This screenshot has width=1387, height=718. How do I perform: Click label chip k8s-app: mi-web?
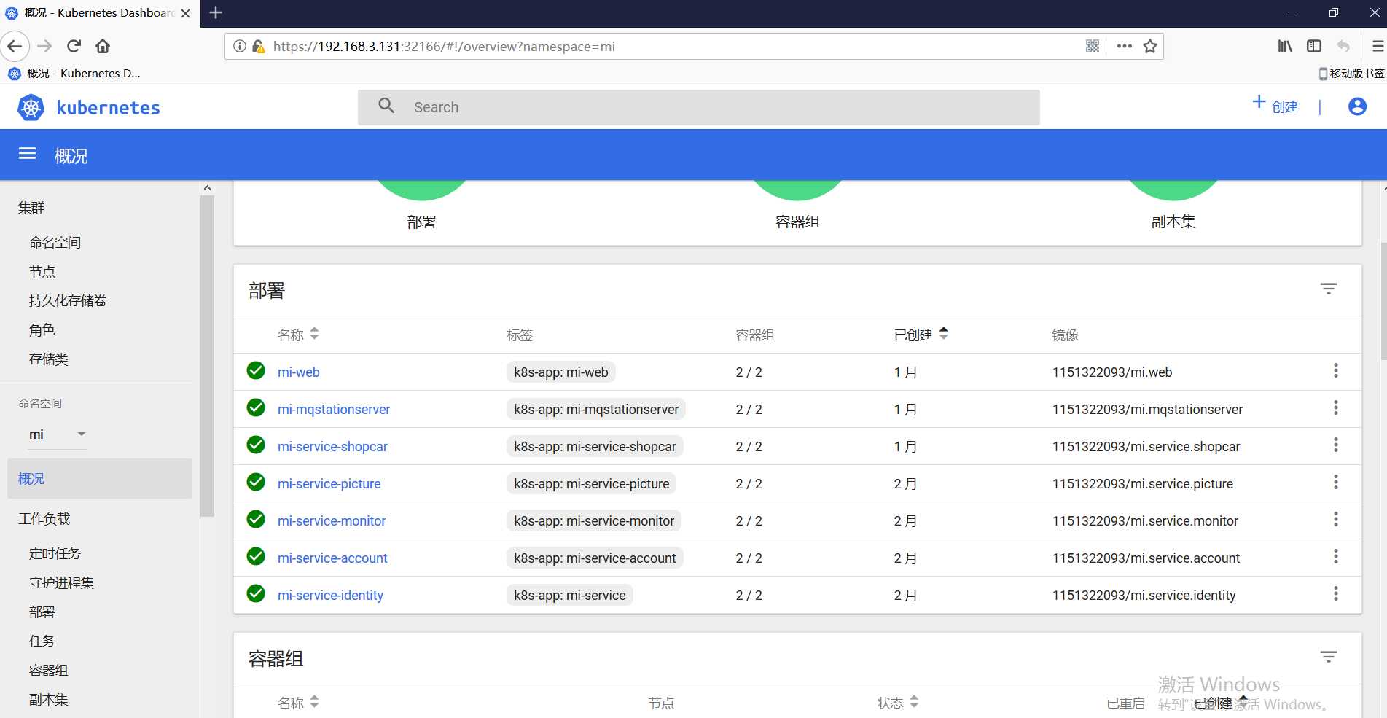click(560, 372)
